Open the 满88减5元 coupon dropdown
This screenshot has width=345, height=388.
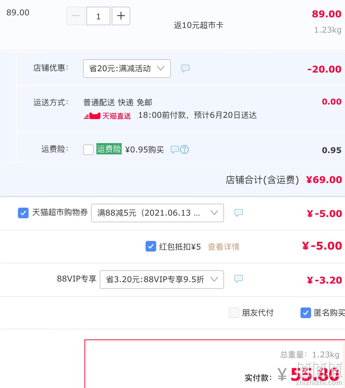158,213
